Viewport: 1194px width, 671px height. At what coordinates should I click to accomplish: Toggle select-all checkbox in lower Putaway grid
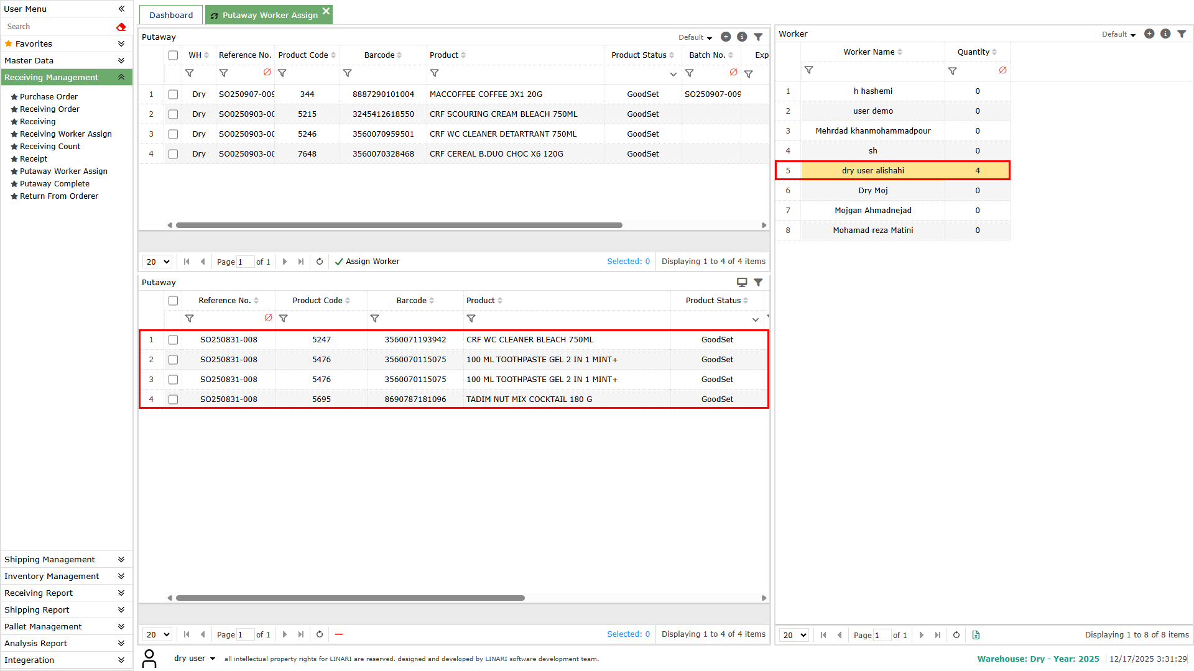pyautogui.click(x=173, y=301)
